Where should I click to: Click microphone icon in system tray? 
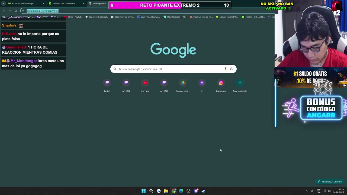(312, 191)
